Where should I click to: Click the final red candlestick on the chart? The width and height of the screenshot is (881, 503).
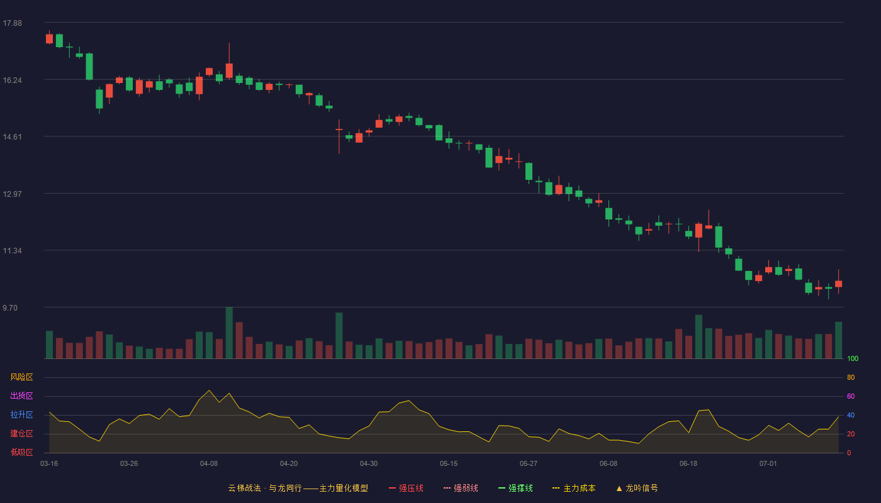[838, 284]
